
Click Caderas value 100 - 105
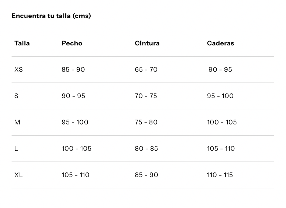222,122
